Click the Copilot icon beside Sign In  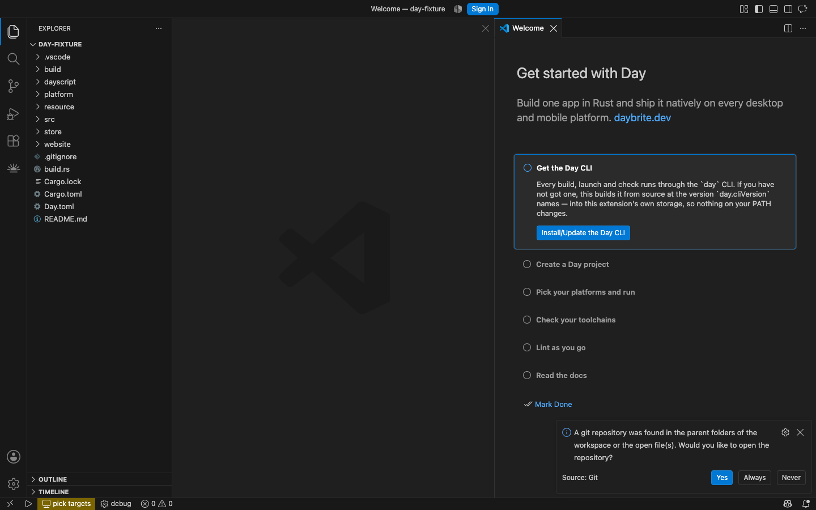(458, 9)
